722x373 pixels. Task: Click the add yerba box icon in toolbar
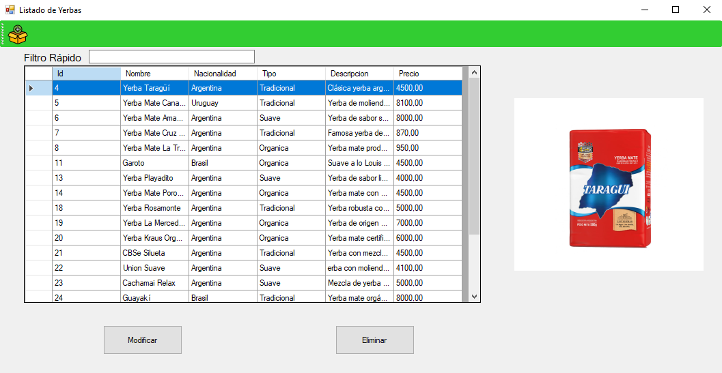point(18,34)
